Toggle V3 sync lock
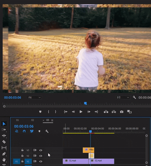 [x=35, y=150]
